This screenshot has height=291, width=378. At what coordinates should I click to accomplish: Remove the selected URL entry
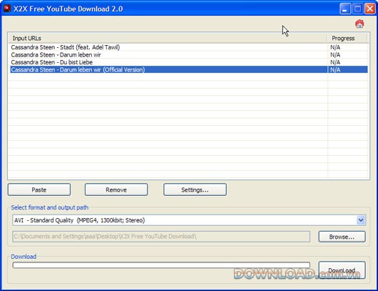pos(116,189)
